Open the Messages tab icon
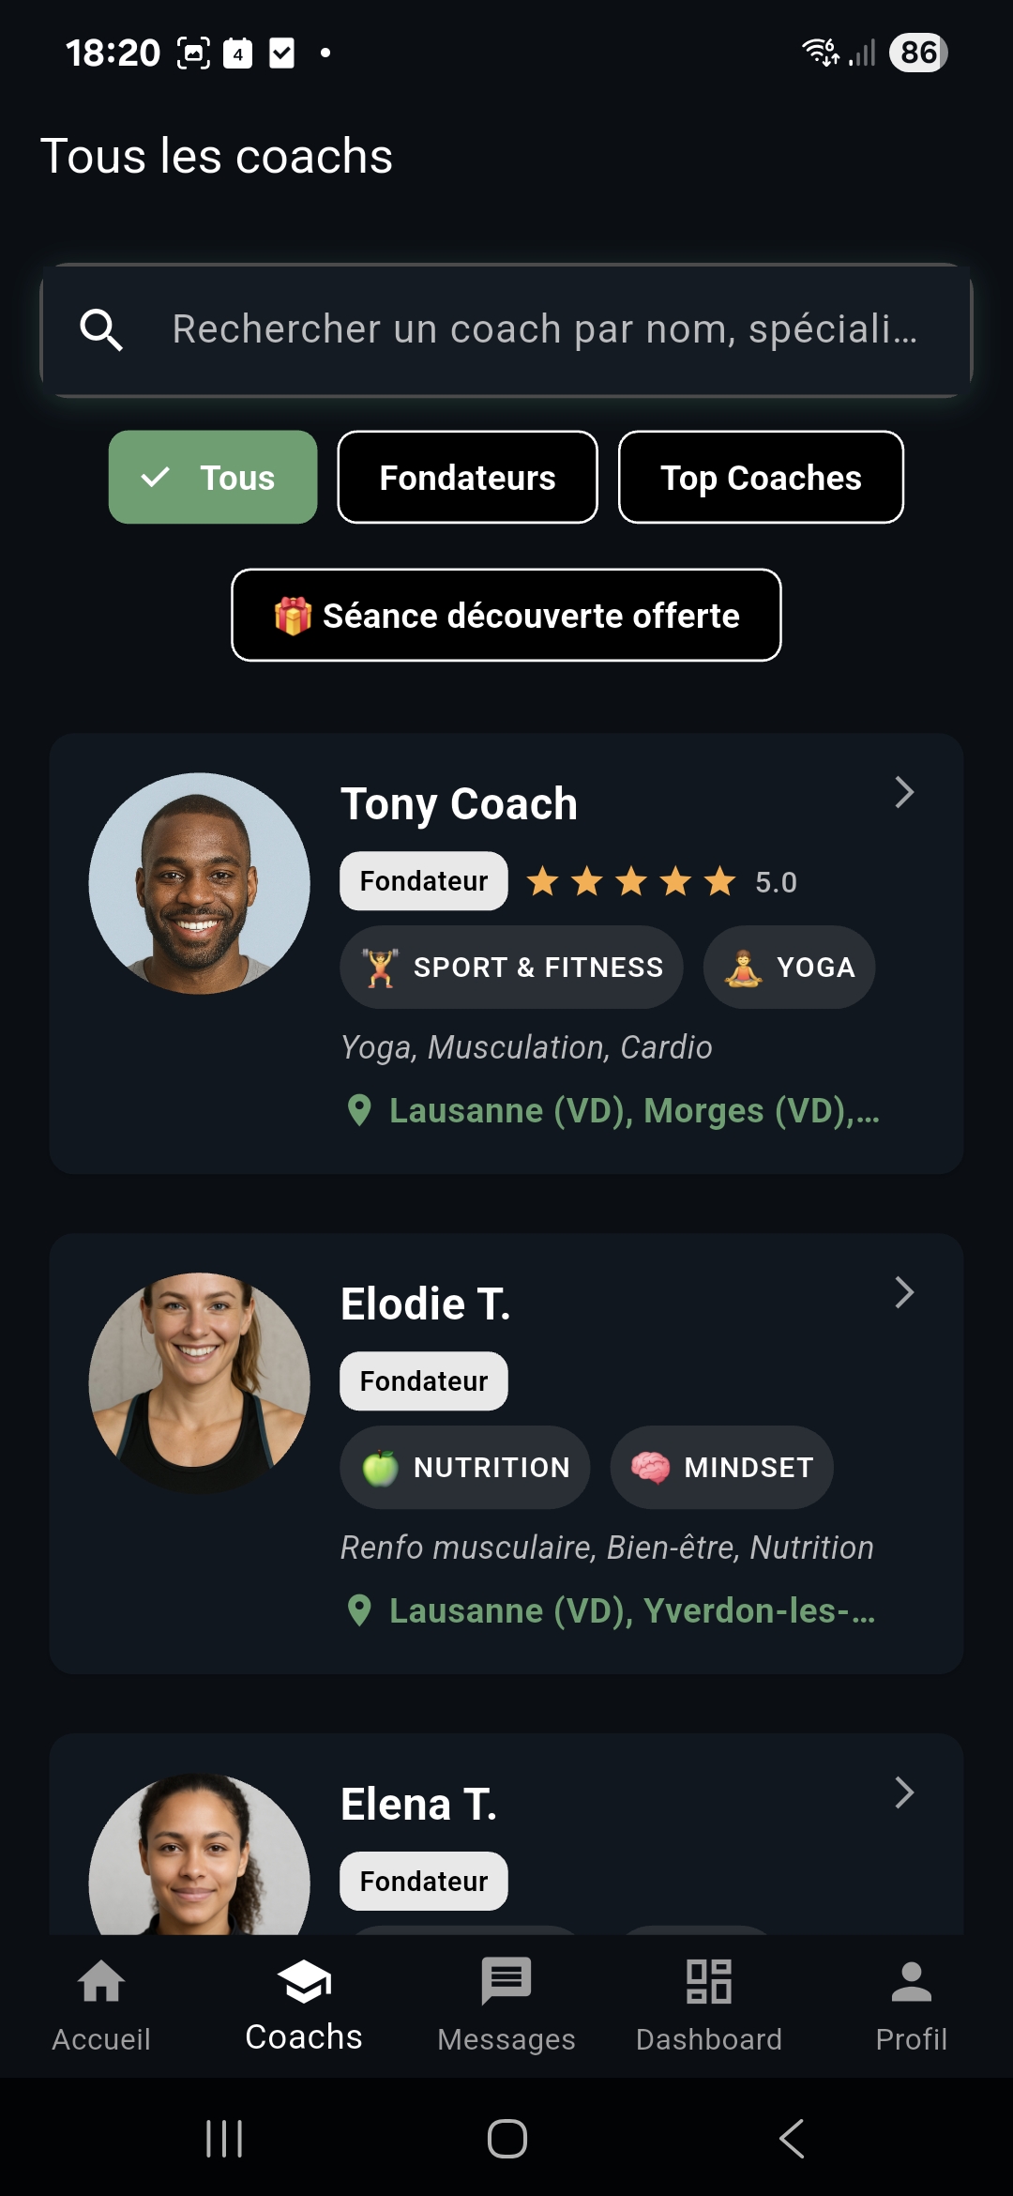Screen dimensions: 1013x2196 (x=506, y=1982)
